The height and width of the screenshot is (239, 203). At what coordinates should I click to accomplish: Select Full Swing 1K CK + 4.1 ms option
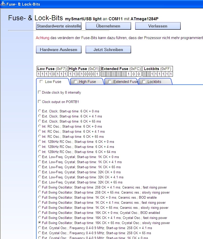39,202
